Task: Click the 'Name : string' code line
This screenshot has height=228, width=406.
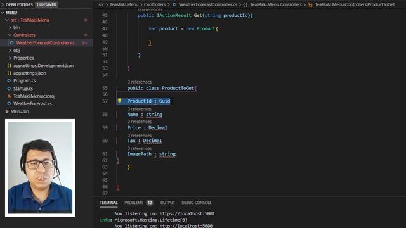Action: (x=145, y=114)
